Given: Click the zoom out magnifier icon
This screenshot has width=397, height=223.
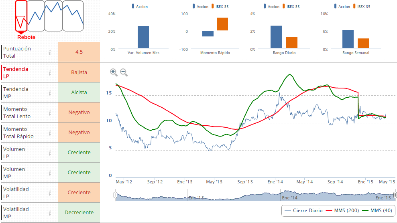Looking at the screenshot, I should 124,72.
